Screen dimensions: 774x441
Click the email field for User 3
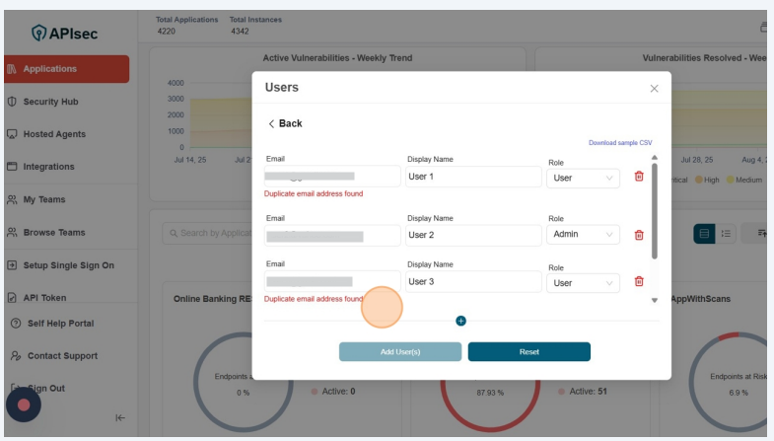coord(332,281)
